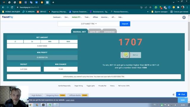Click the Deposit button
This screenshot has height=107, width=190.
(x=125, y=24)
